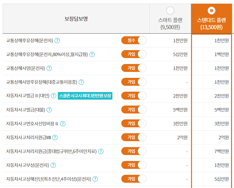
Task: Open help for 교통상해사망(운전자)
Action: pyautogui.click(x=49, y=68)
